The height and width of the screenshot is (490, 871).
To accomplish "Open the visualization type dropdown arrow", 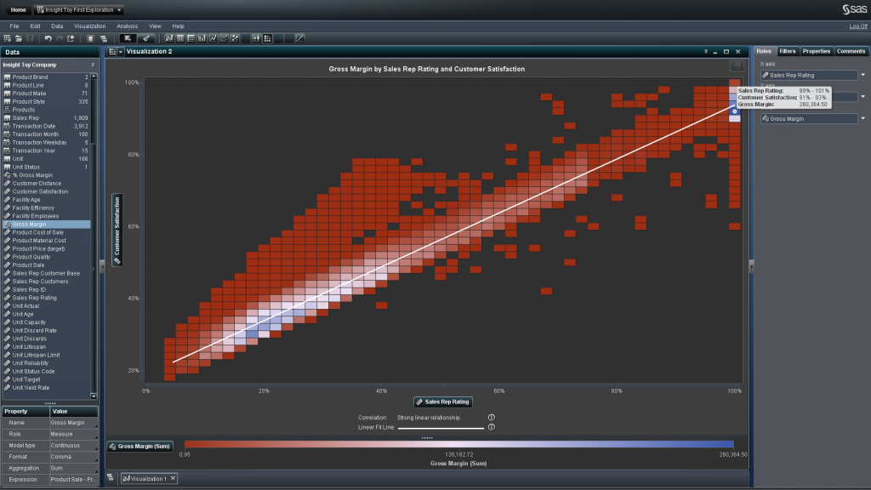I will point(121,52).
